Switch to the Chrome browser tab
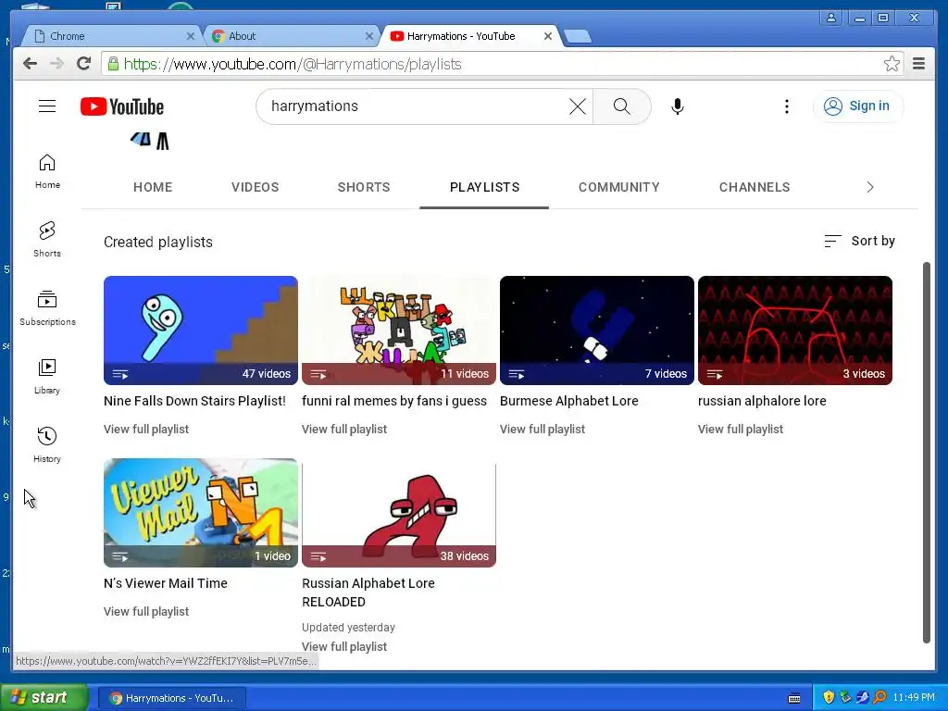Viewport: 948px width, 711px height. pos(112,36)
